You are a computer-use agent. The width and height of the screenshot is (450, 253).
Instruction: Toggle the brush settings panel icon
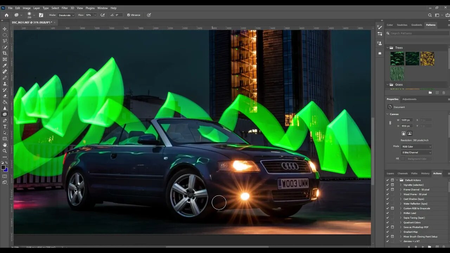click(x=41, y=15)
